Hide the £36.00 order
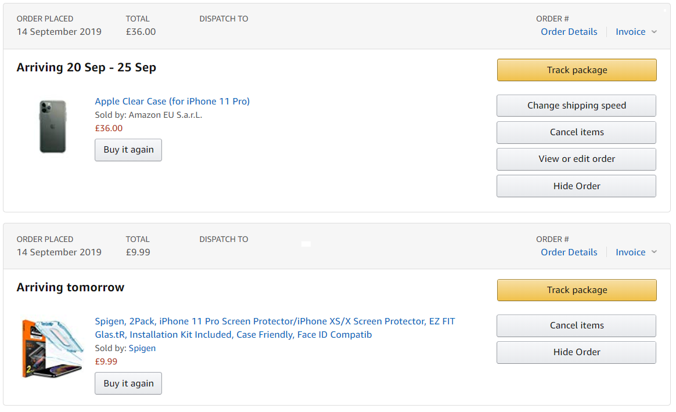Image resolution: width=676 pixels, height=412 pixels. [x=576, y=186]
